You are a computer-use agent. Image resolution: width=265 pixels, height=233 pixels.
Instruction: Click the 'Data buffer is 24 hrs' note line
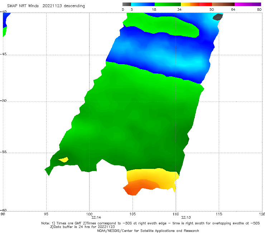pyautogui.click(x=82, y=227)
